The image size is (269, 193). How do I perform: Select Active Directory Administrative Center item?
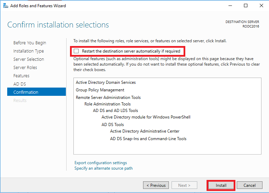145,131
